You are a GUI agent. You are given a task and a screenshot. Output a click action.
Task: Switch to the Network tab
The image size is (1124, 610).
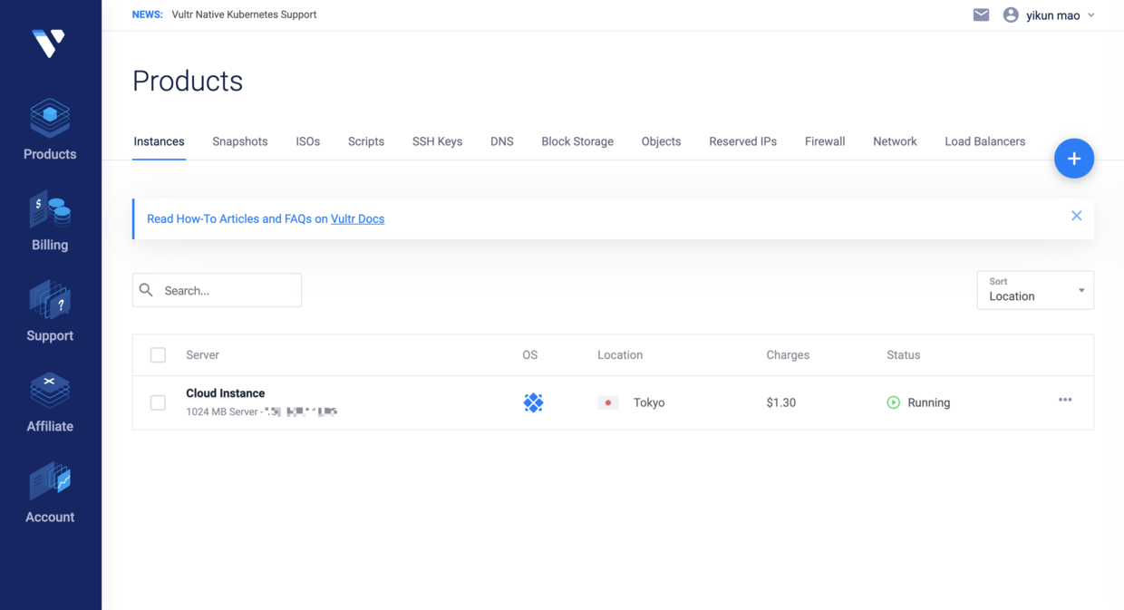coord(895,141)
